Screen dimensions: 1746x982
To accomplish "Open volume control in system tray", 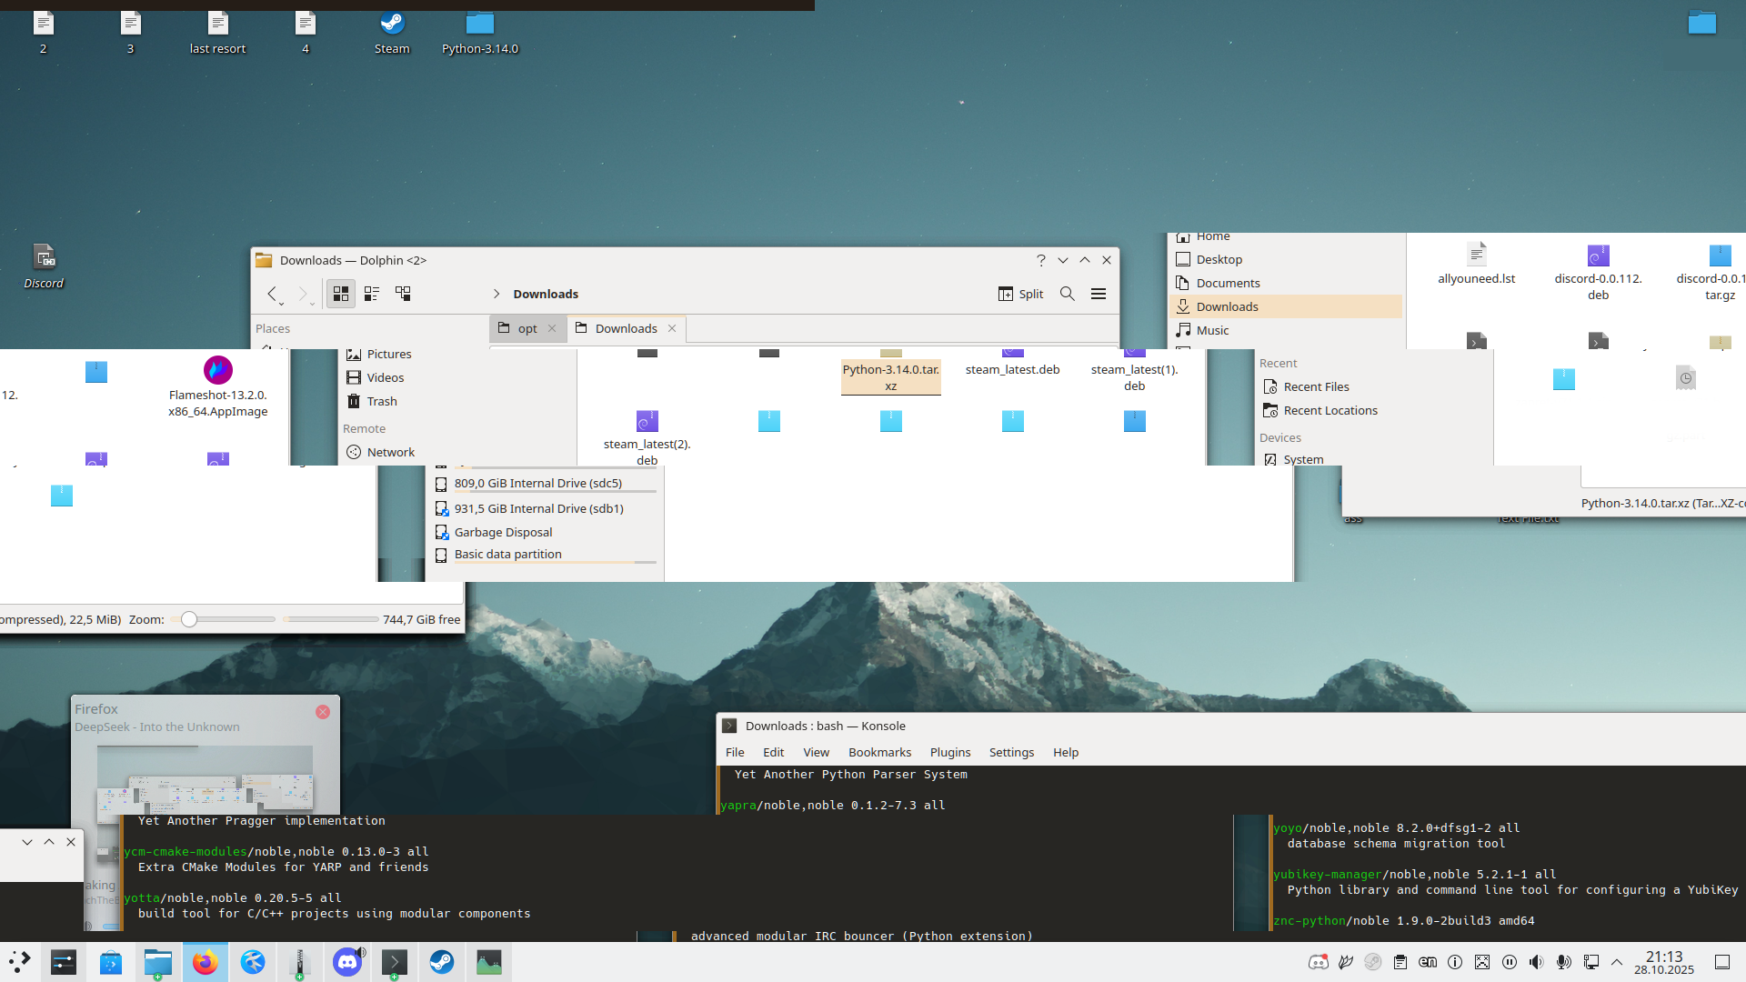I will [x=1536, y=962].
